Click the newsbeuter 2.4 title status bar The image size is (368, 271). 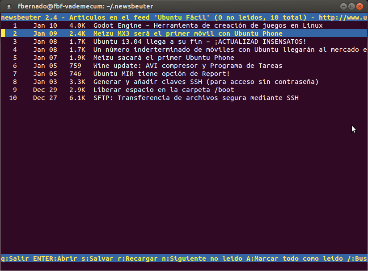click(184, 17)
